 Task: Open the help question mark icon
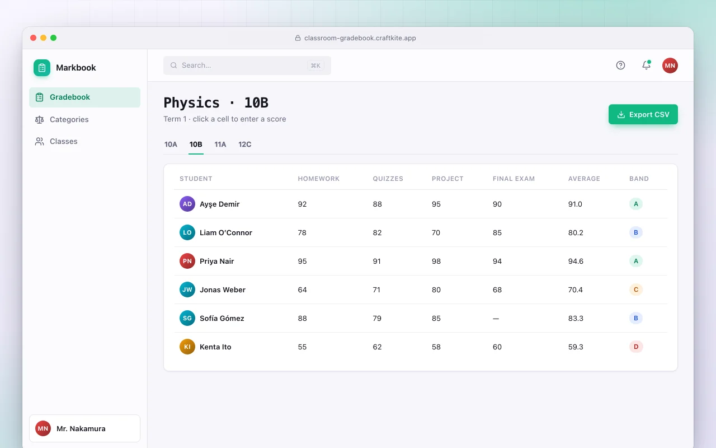[620, 66]
